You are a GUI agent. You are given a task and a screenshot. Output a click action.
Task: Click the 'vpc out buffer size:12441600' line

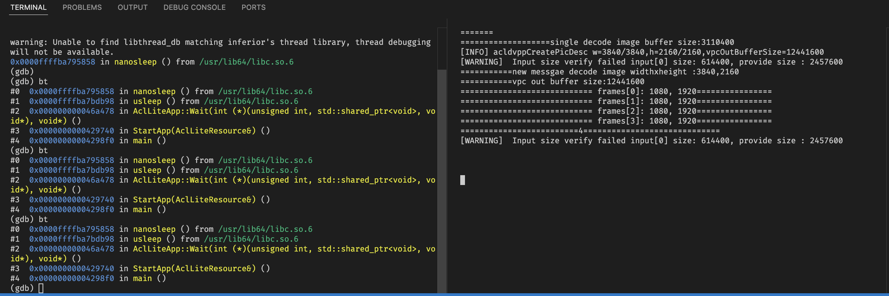tap(552, 81)
